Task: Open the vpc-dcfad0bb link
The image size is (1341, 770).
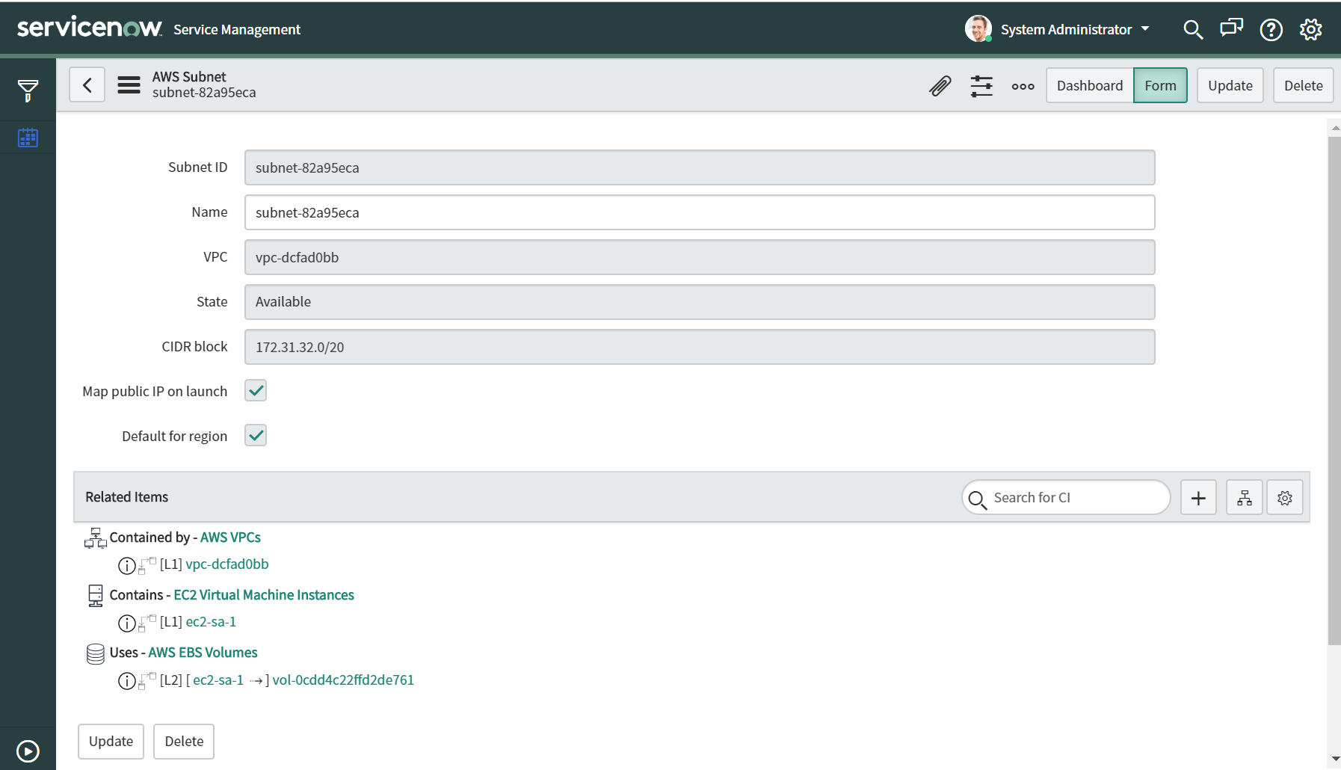Action: pos(227,564)
